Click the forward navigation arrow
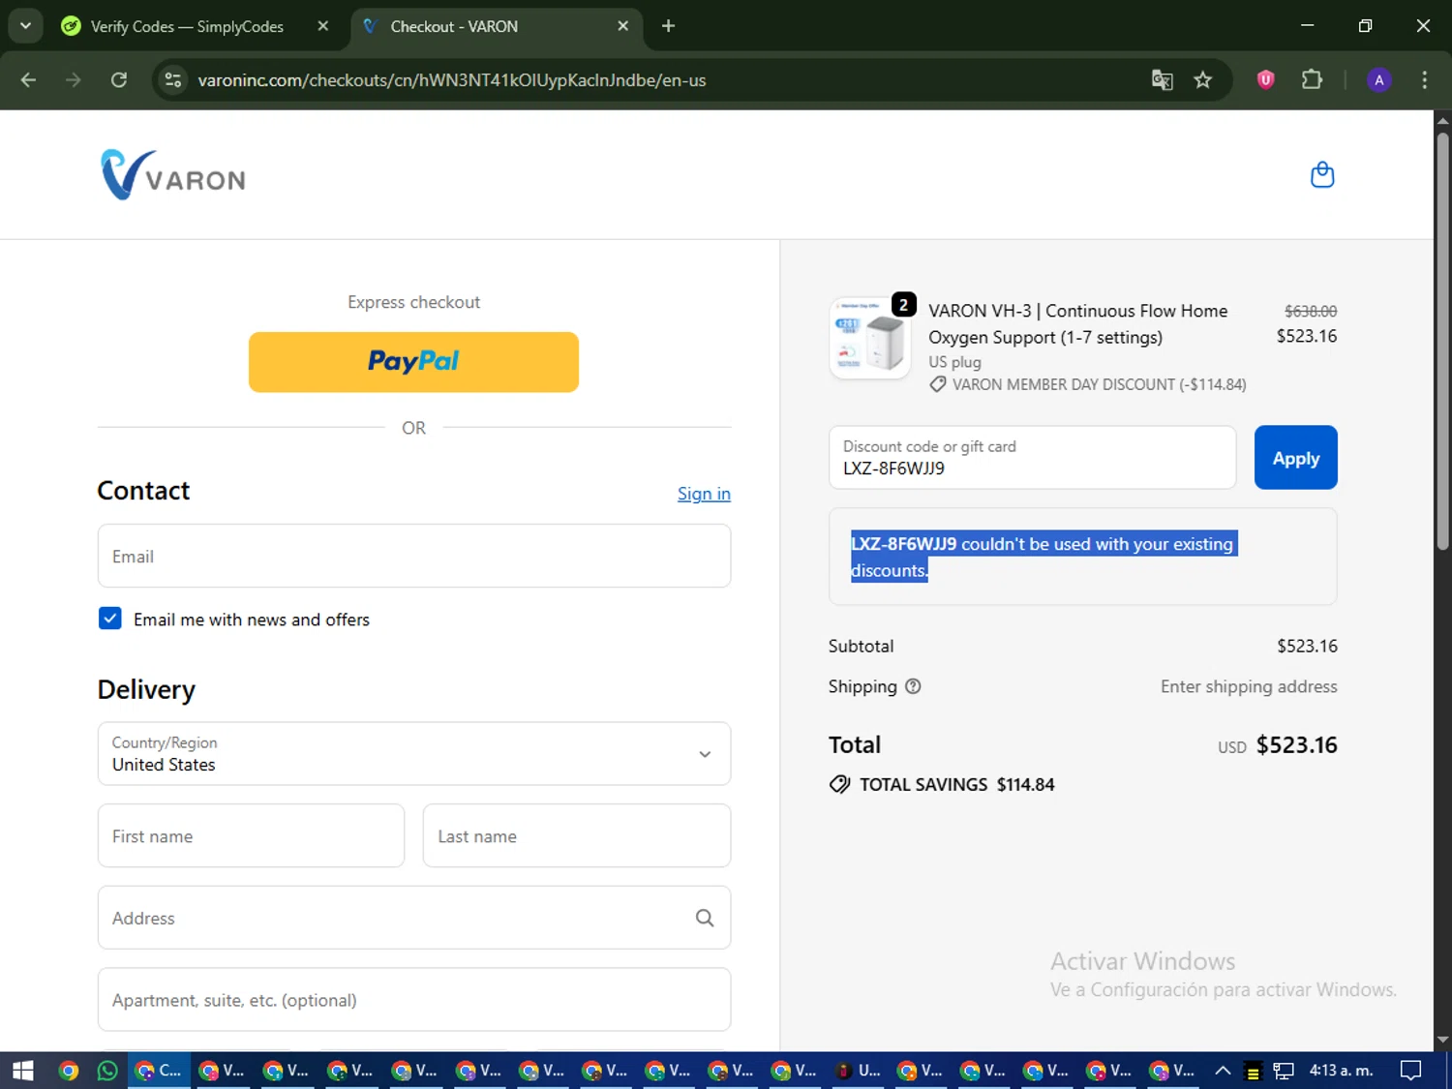Viewport: 1452px width, 1089px height. pyautogui.click(x=74, y=80)
